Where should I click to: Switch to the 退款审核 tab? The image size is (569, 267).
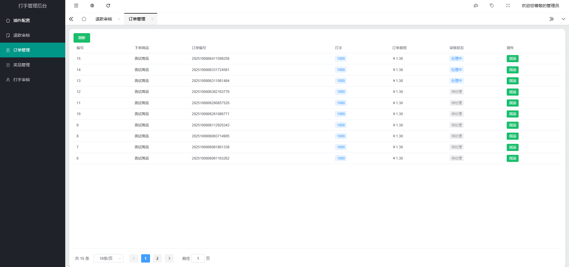(104, 19)
